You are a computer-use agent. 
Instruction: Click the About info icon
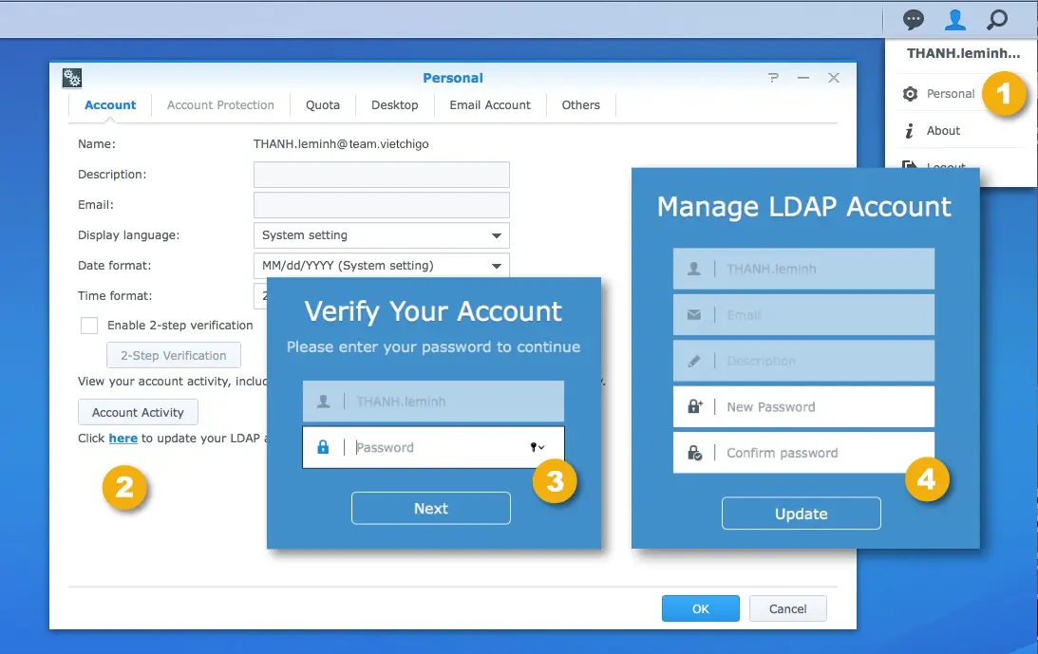click(x=910, y=131)
